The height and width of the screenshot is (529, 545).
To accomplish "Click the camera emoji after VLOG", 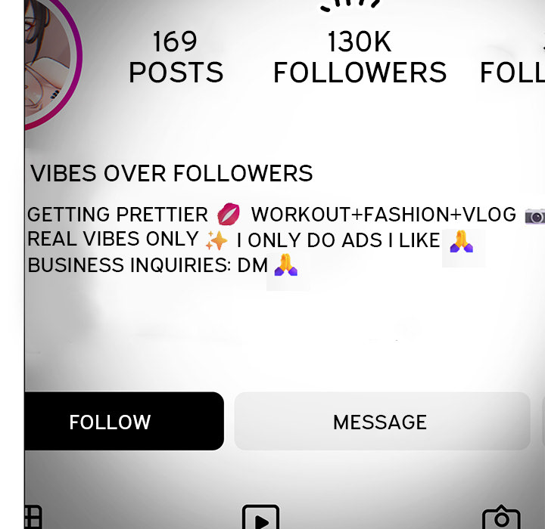I will pyautogui.click(x=535, y=217).
